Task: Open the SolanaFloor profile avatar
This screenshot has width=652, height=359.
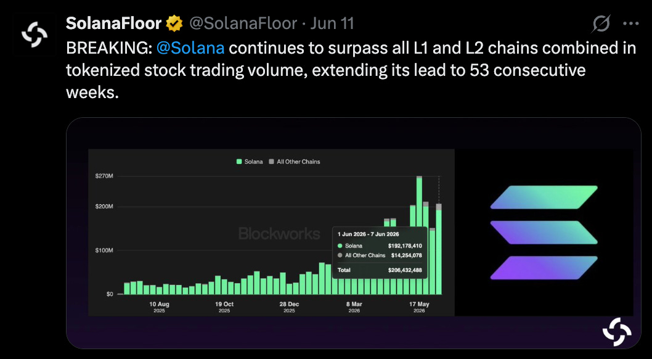Action: point(35,35)
